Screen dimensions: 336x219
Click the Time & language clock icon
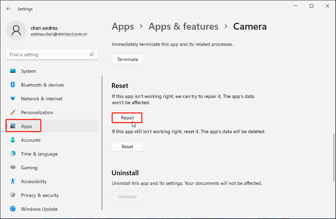pos(13,154)
